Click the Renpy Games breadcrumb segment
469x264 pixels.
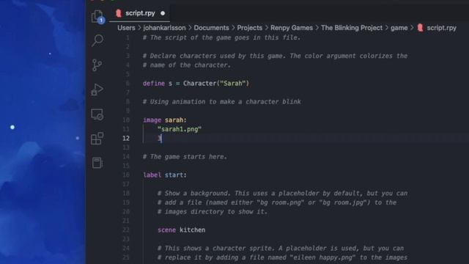click(292, 28)
